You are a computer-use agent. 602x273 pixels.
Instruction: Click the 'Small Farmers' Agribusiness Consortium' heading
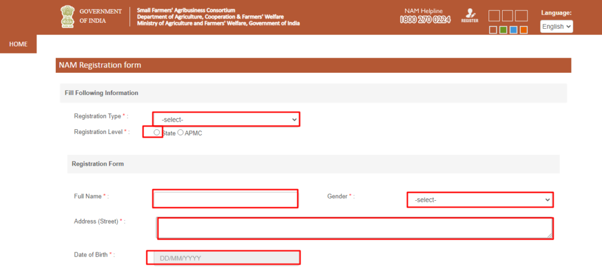186,10
